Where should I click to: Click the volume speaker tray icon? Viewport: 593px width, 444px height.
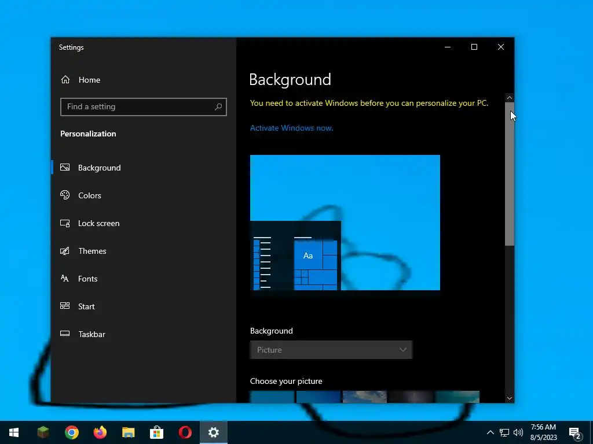pyautogui.click(x=518, y=432)
